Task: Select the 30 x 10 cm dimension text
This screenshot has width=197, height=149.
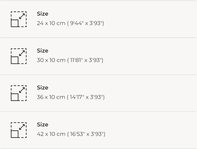Action: (x=51, y=60)
